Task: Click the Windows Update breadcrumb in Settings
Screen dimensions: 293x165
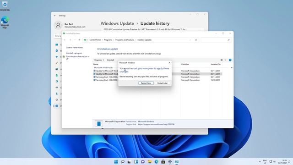Action: click(x=117, y=23)
